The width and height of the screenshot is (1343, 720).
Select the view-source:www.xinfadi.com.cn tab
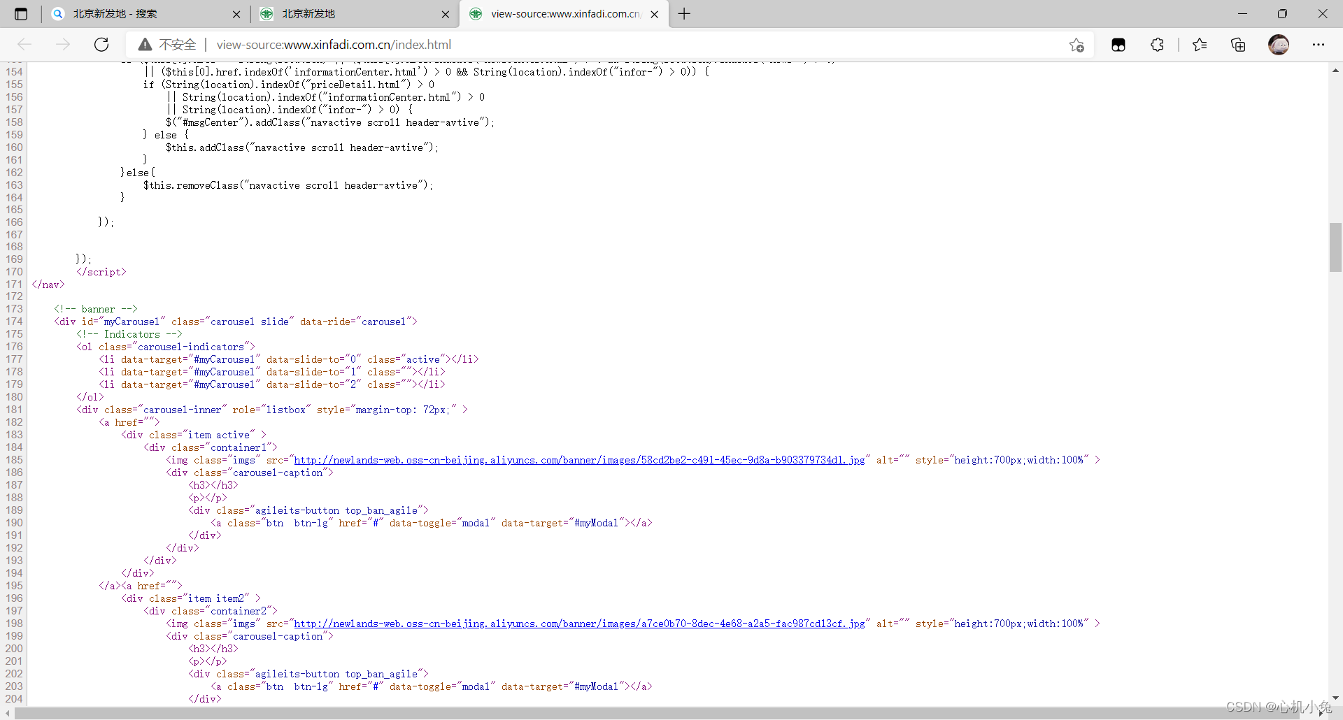tap(565, 14)
